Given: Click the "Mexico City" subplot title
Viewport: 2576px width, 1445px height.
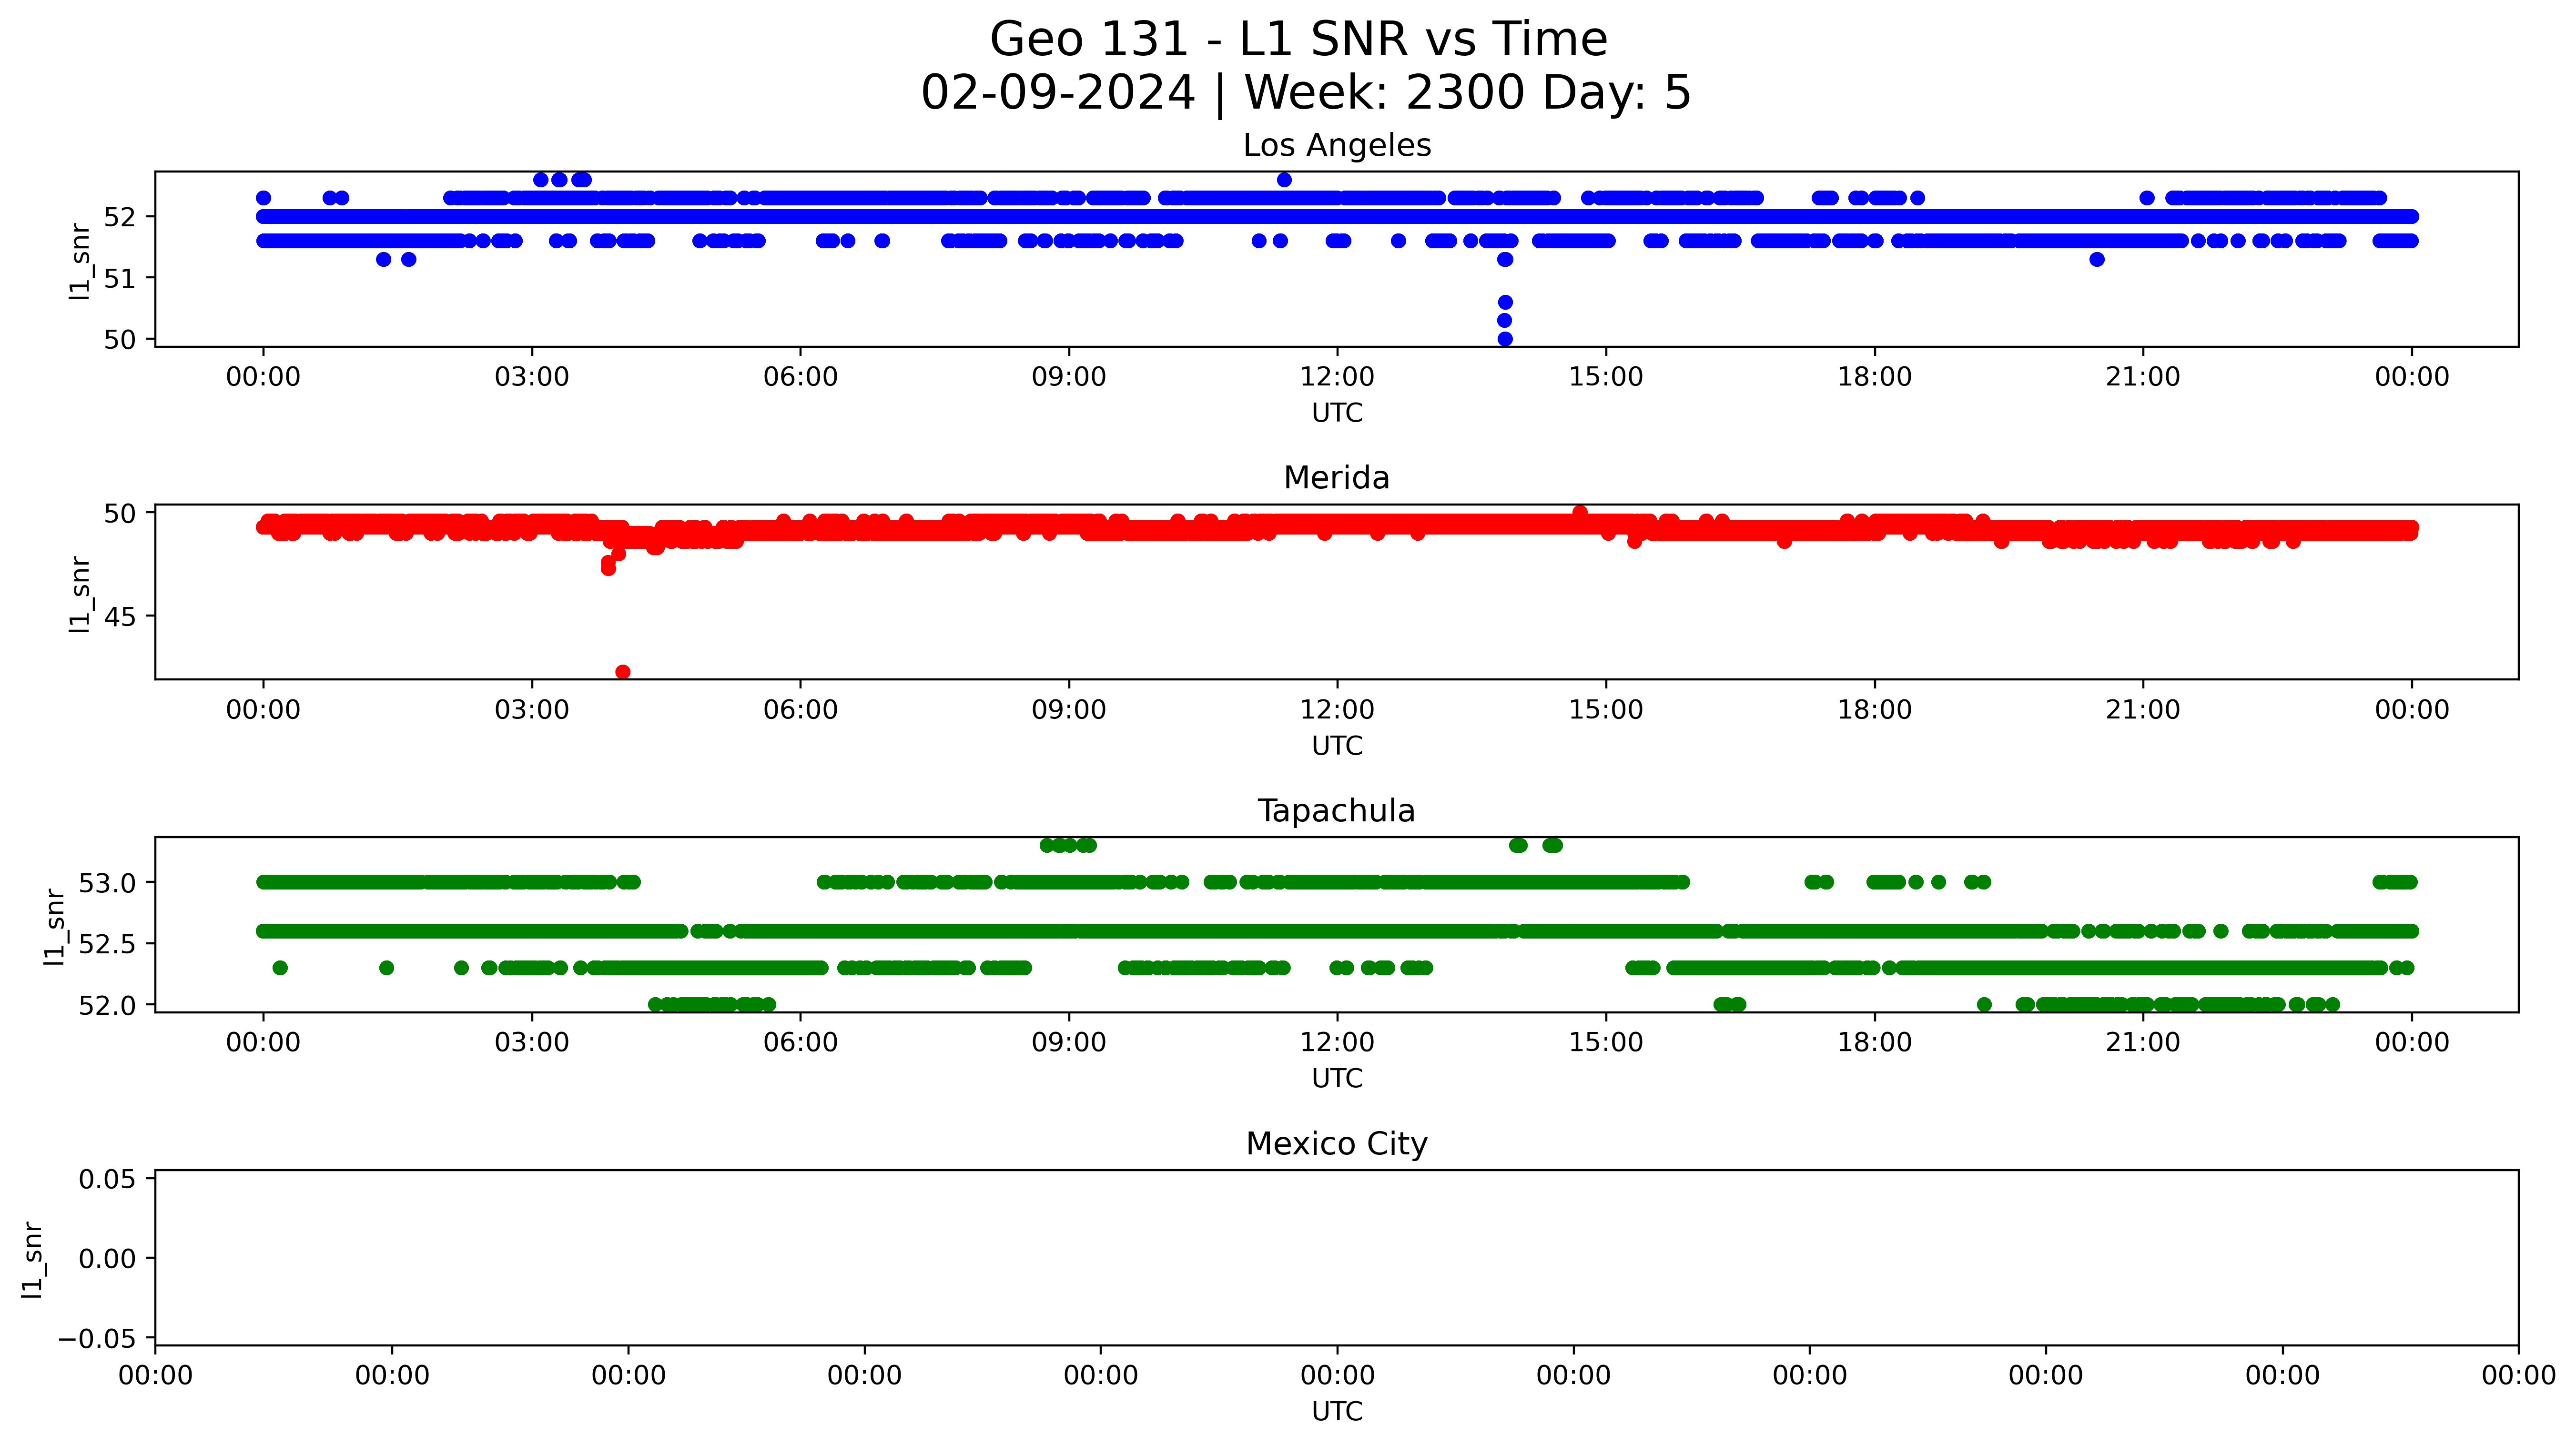Looking at the screenshot, I should pos(1337,1144).
